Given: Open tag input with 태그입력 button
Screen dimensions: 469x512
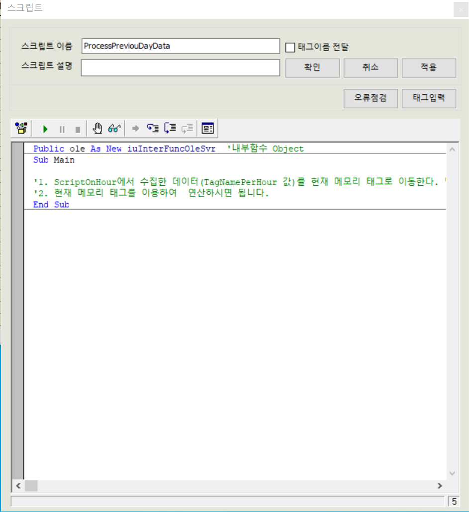Looking at the screenshot, I should click(x=429, y=98).
